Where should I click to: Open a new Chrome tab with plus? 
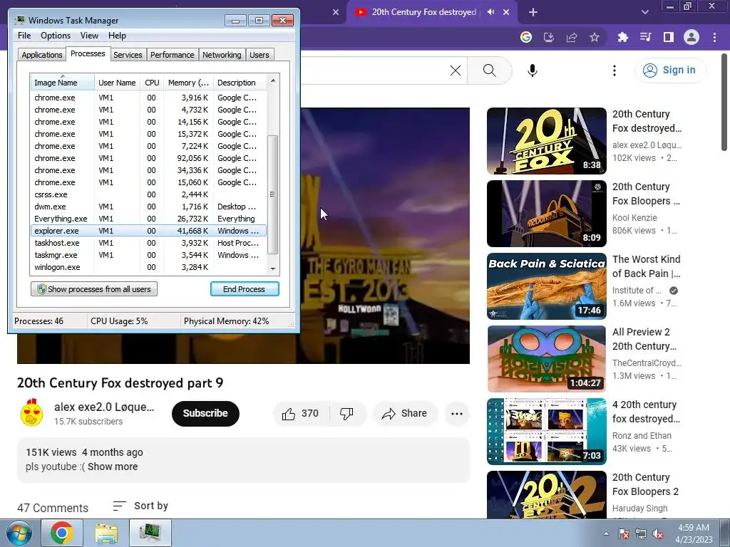coord(533,12)
